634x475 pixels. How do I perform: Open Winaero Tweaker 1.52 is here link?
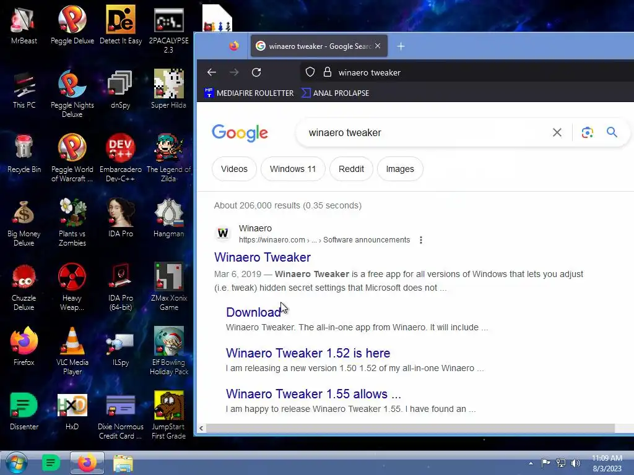(x=308, y=353)
